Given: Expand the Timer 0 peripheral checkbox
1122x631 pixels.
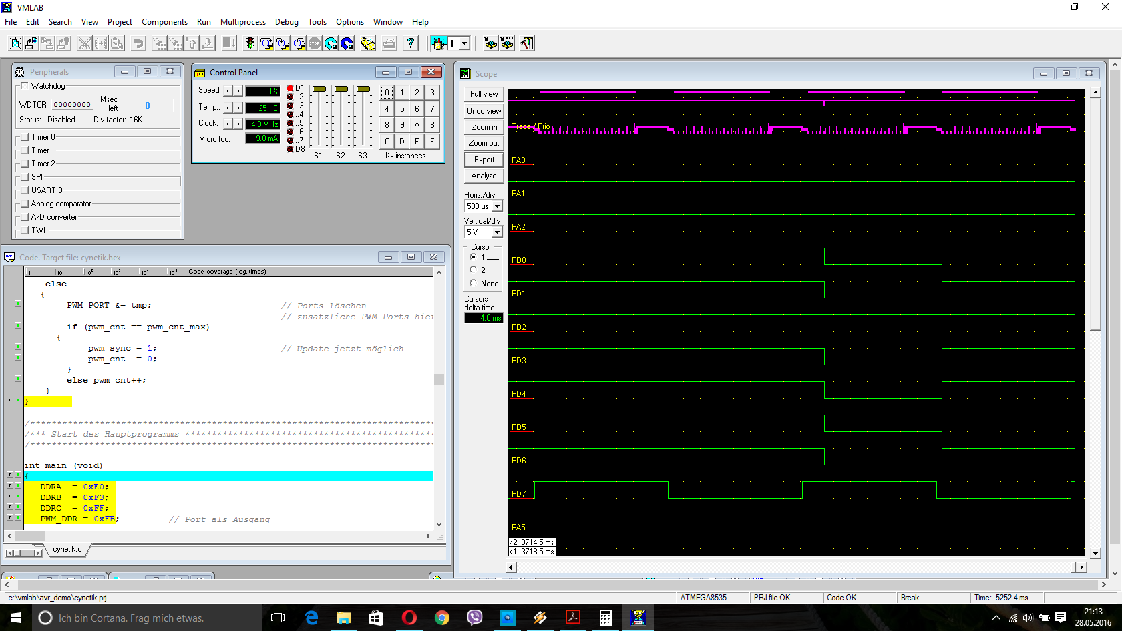Looking at the screenshot, I should 25,137.
